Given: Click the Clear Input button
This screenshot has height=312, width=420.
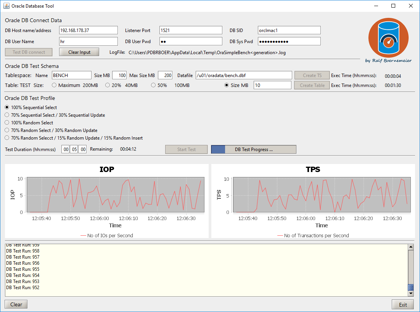Looking at the screenshot, I should [79, 52].
